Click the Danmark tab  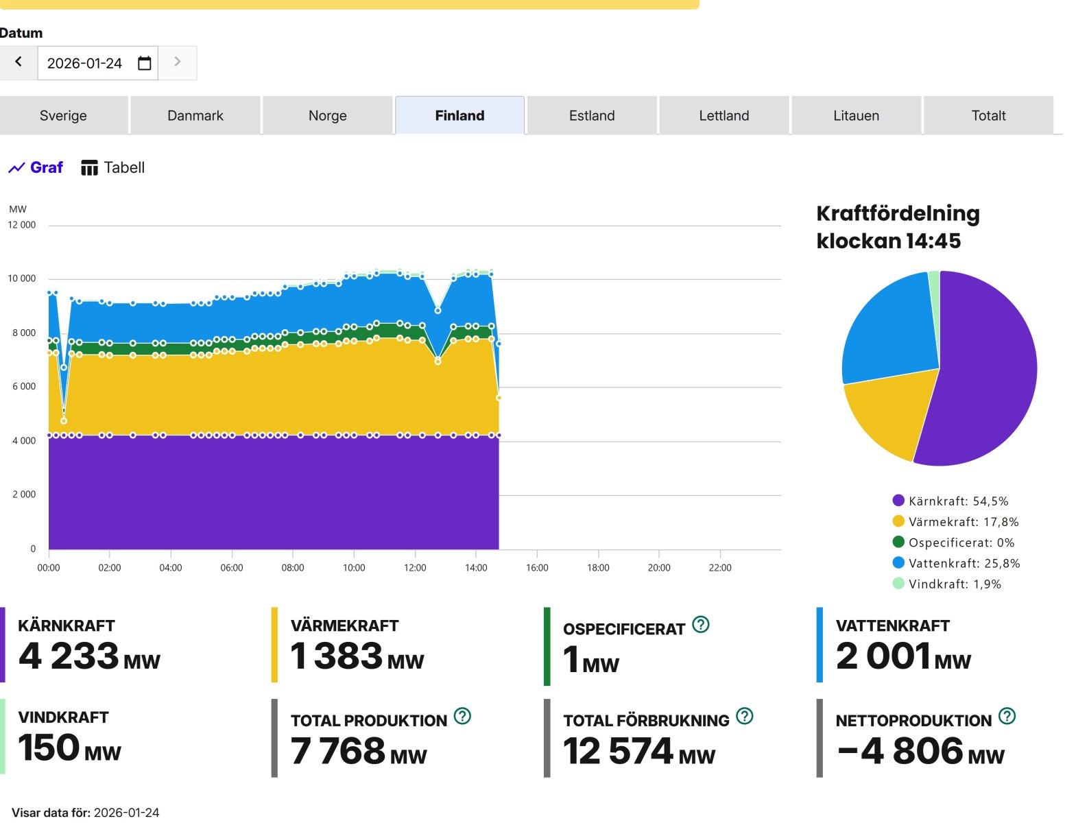pos(195,116)
